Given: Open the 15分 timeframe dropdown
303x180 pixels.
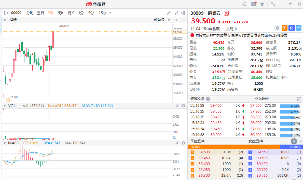Looking at the screenshot, I should click(104, 13).
